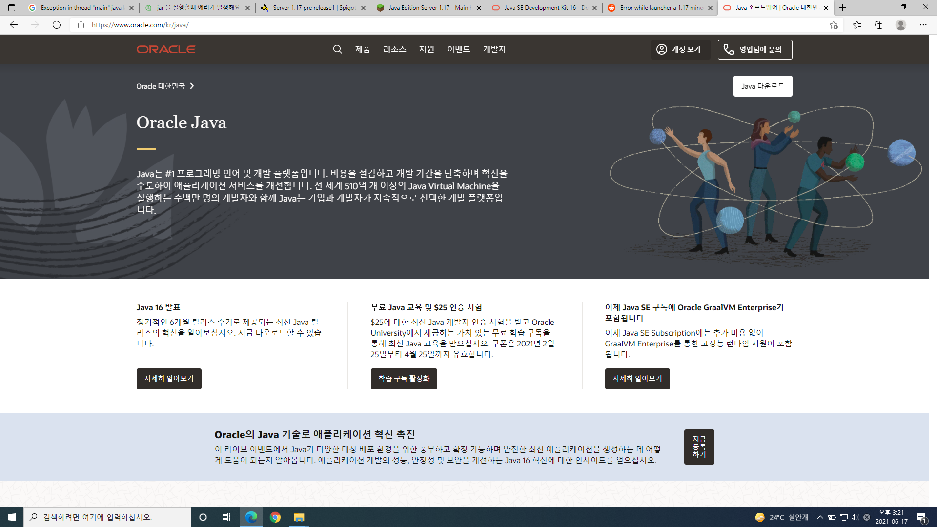Image resolution: width=937 pixels, height=527 pixels.
Task: Click the Java 다운로드 button
Action: [762, 86]
